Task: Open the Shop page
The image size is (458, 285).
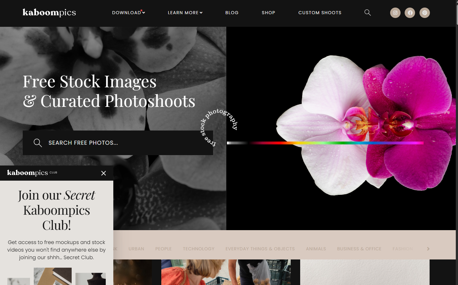Action: tap(268, 13)
